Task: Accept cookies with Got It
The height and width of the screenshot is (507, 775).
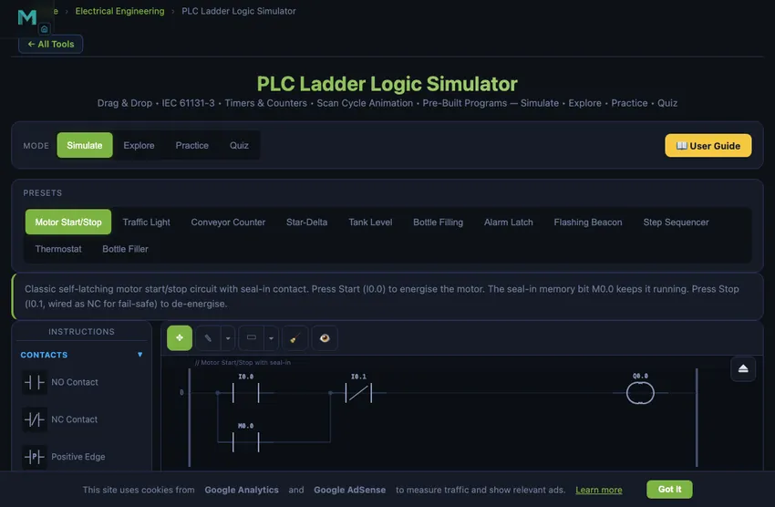Action: [669, 489]
